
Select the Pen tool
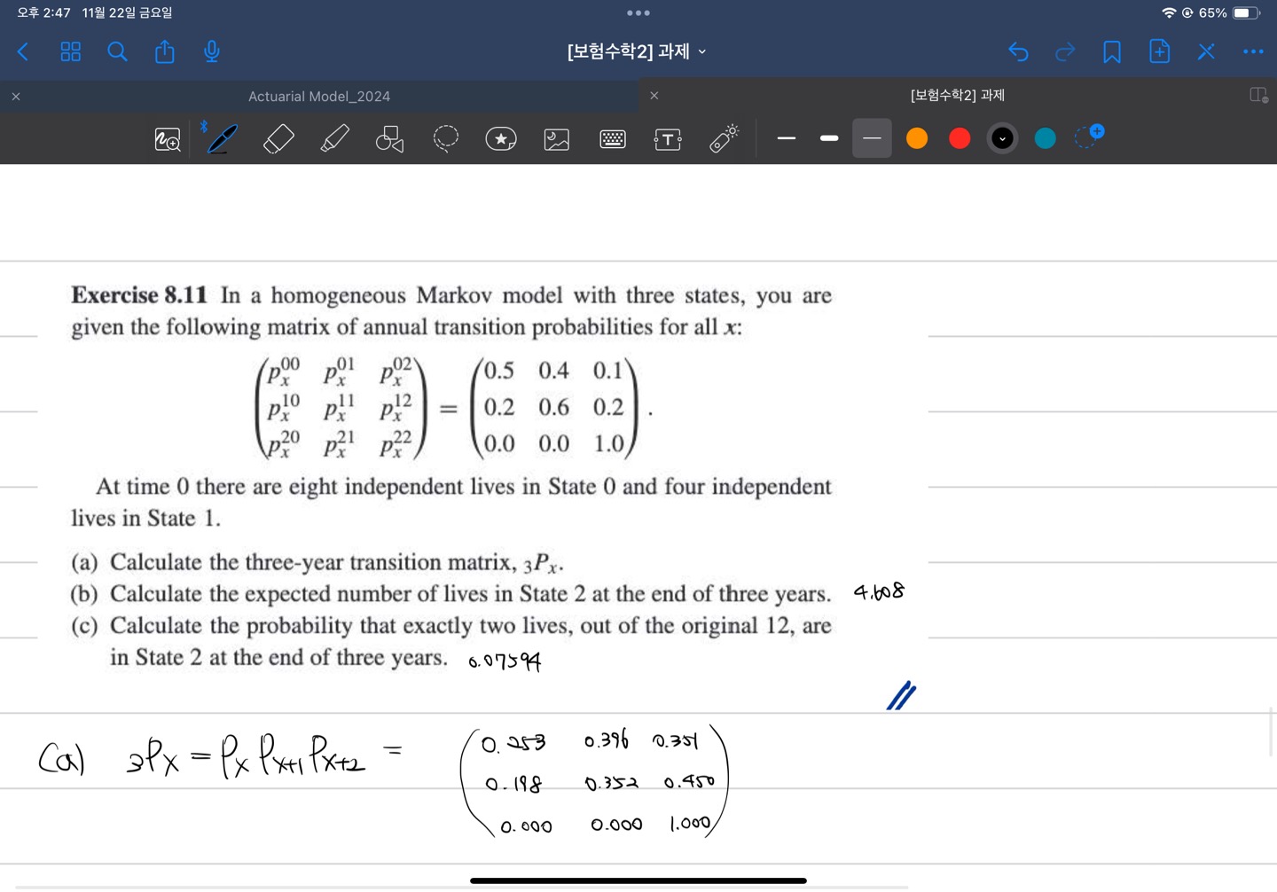click(x=222, y=138)
